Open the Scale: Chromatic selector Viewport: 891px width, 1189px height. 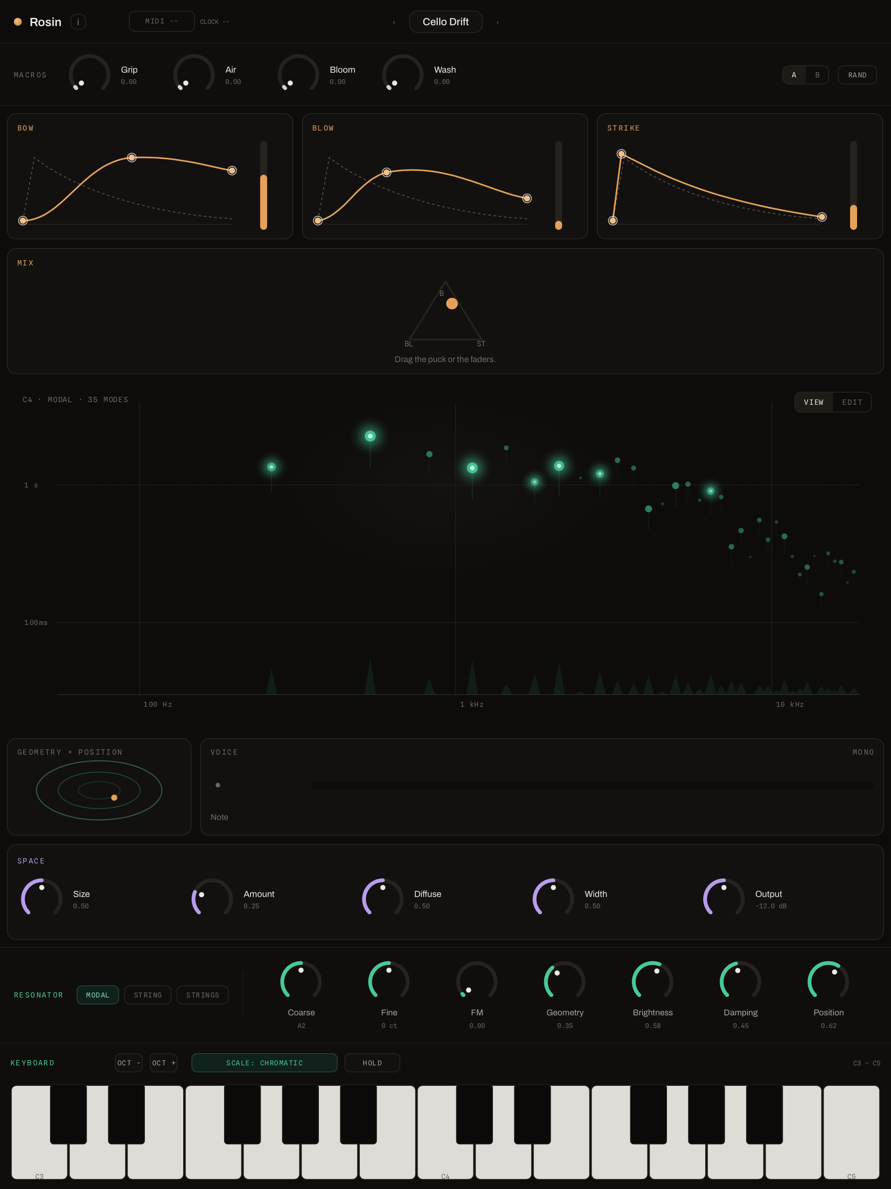click(265, 1063)
